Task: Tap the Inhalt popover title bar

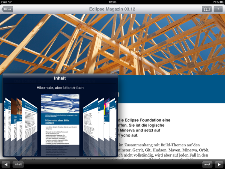Action: pyautogui.click(x=60, y=78)
